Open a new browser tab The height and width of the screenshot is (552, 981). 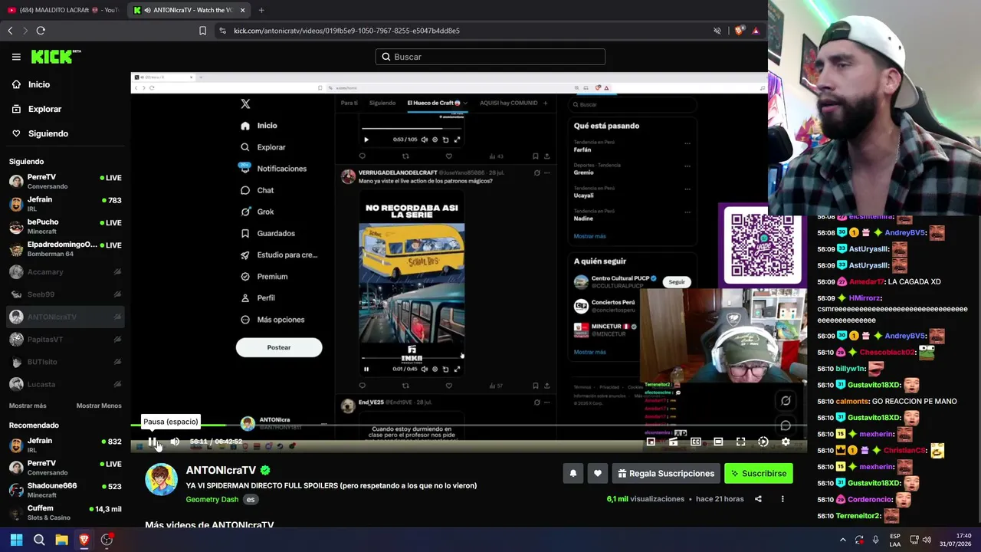[261, 10]
